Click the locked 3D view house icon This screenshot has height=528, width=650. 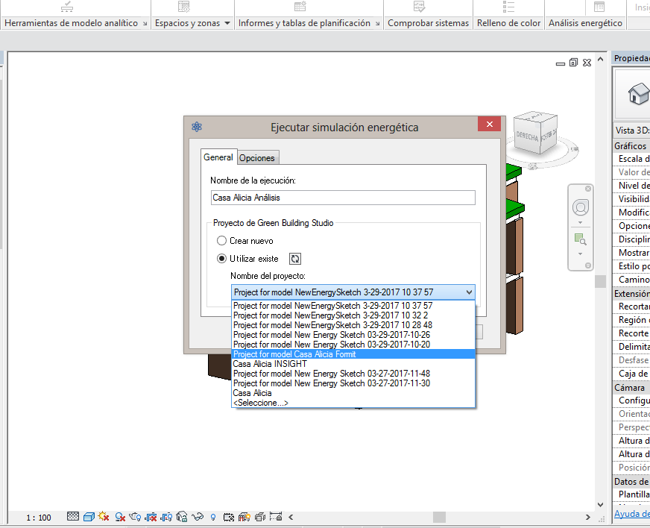182,516
